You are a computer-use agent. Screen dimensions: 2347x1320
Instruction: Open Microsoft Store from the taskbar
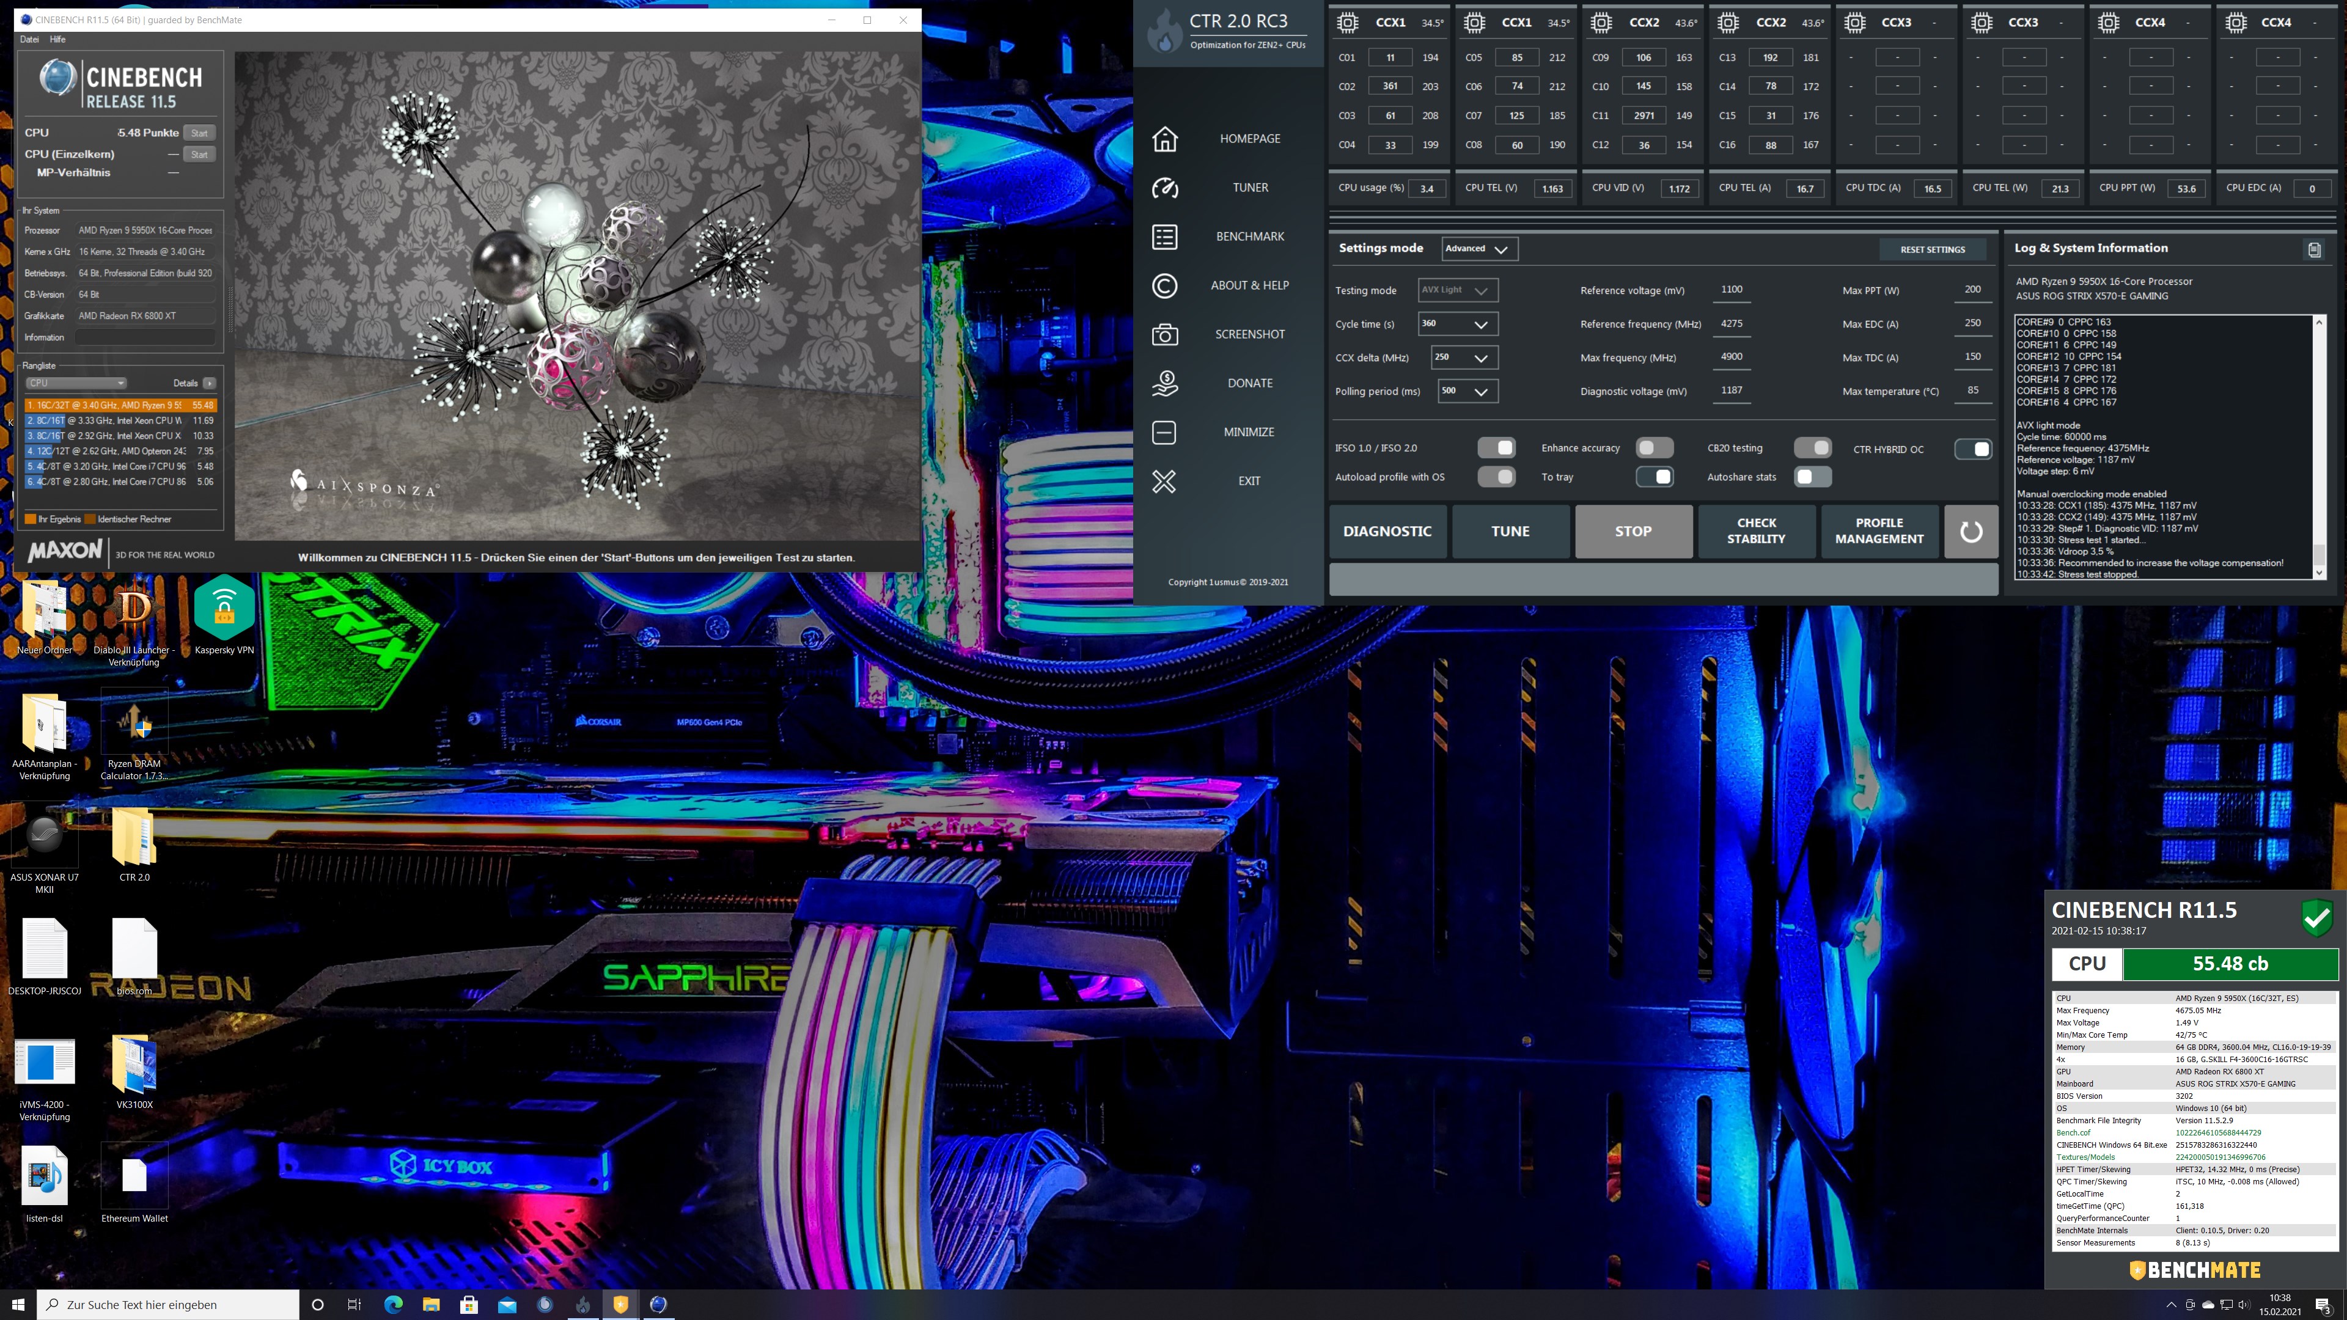click(469, 1305)
